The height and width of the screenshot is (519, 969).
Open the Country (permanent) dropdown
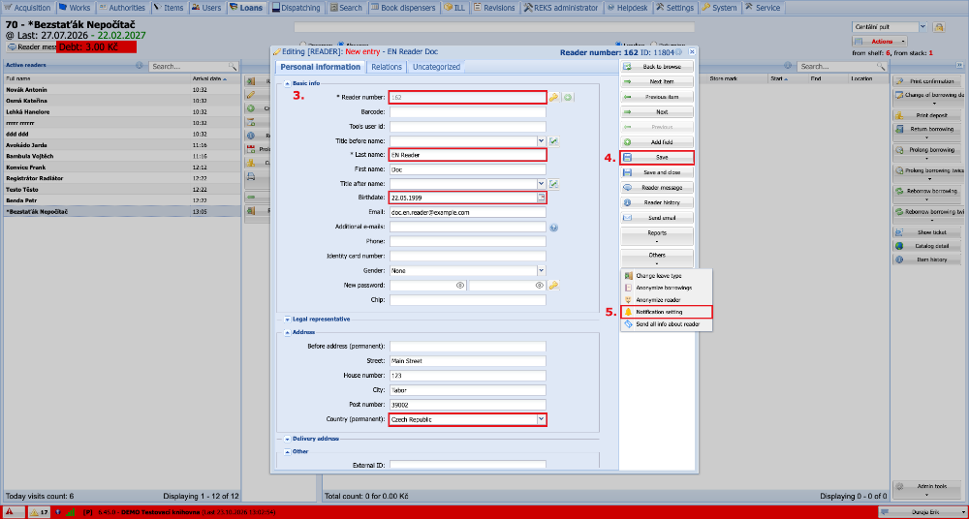[542, 419]
